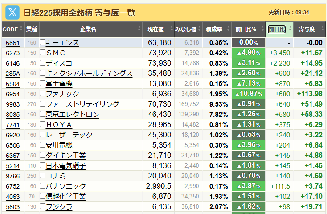Click the highlighted 前日比 column header

(x=277, y=29)
